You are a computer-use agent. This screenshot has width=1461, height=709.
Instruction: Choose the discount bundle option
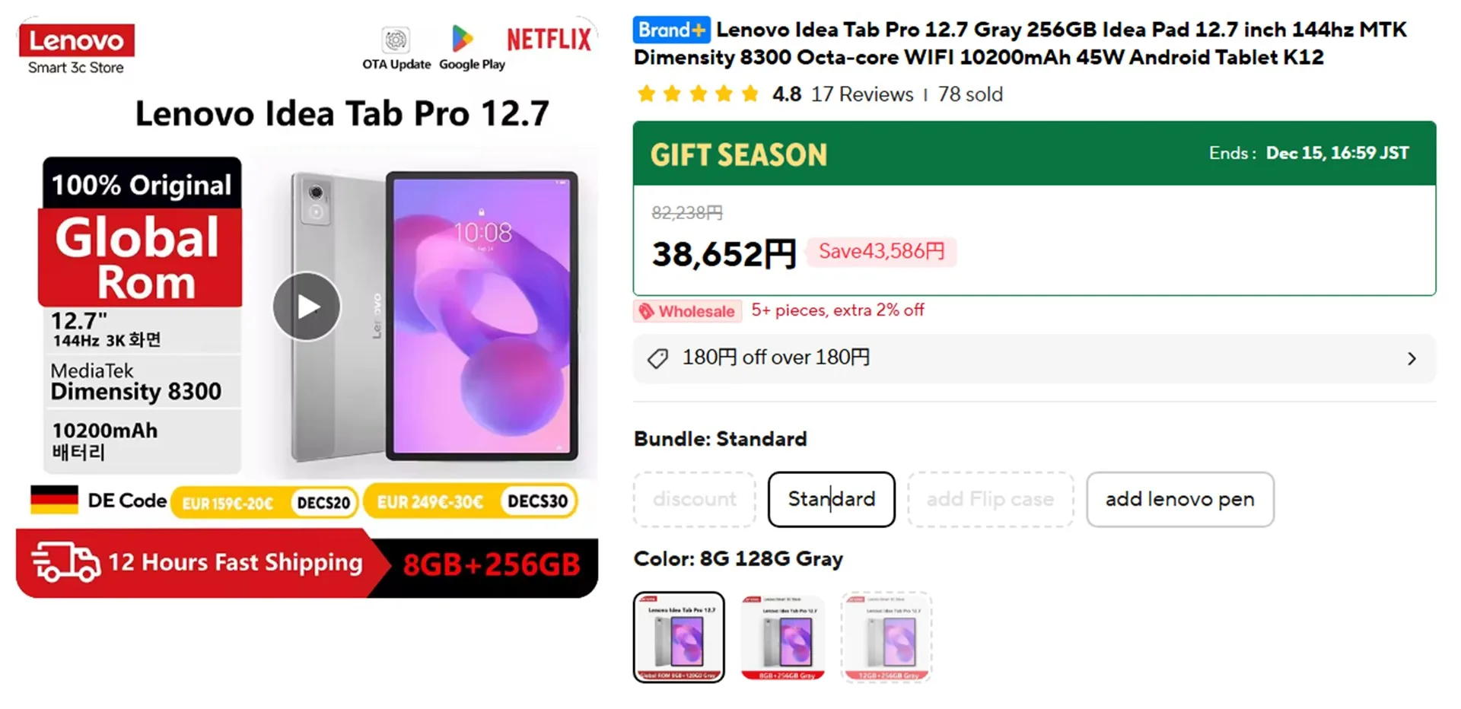click(694, 499)
